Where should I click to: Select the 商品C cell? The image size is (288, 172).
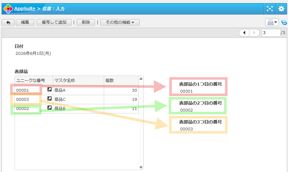point(78,100)
